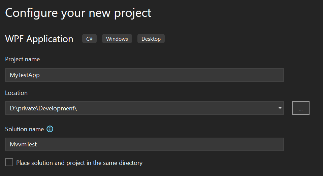Click the WPF Application heading
Viewport: 323px width, 176px height.
(x=39, y=39)
